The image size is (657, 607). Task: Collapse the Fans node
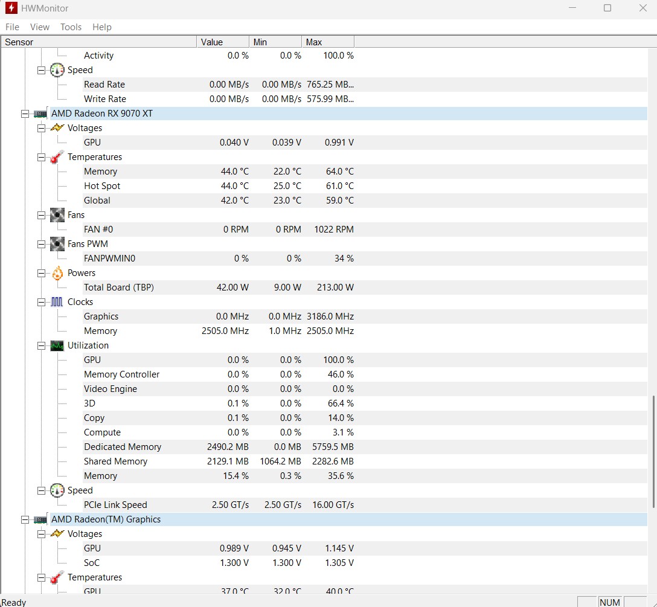coord(41,216)
